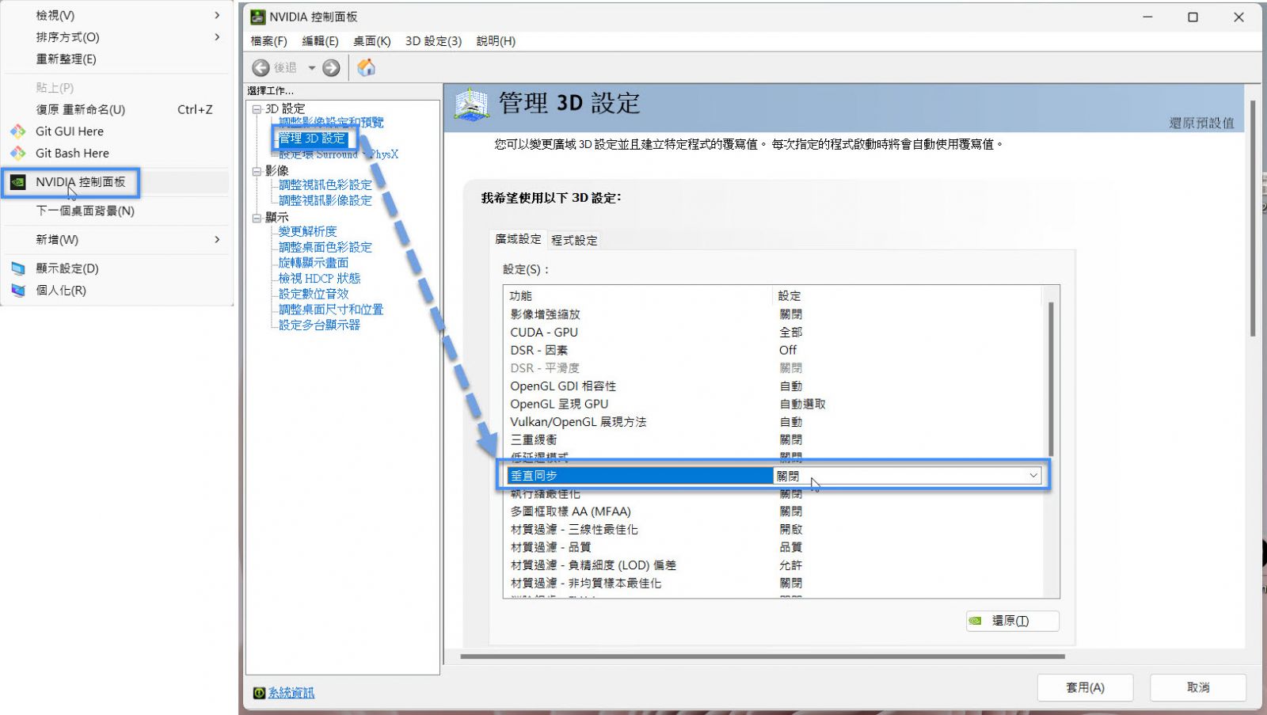Expand the 排序方式(O) submenu arrow
1267x715 pixels.
(217, 37)
